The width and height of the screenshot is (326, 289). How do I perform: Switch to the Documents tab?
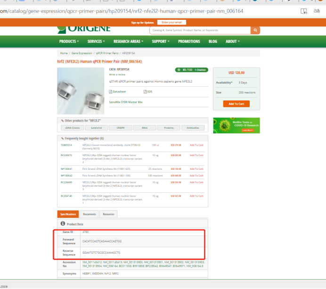coord(90,214)
